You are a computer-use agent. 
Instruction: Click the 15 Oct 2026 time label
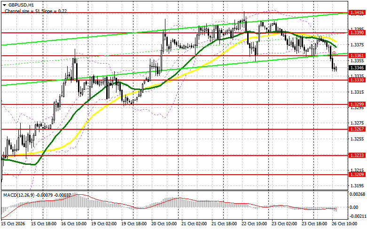[13, 224]
